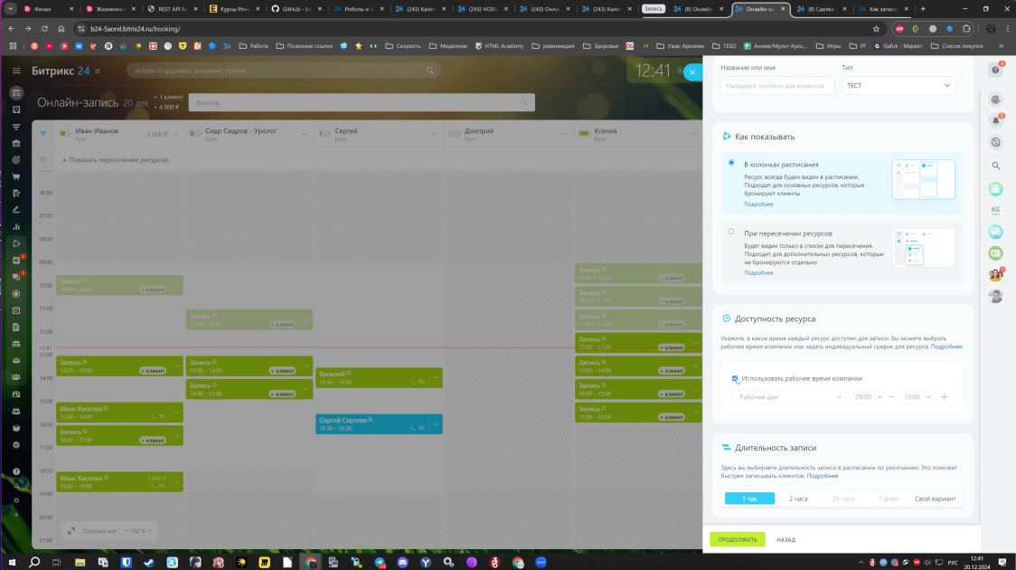Toggle Ксения resource indicator switch
Image resolution: width=1016 pixels, height=570 pixels.
tap(584, 134)
